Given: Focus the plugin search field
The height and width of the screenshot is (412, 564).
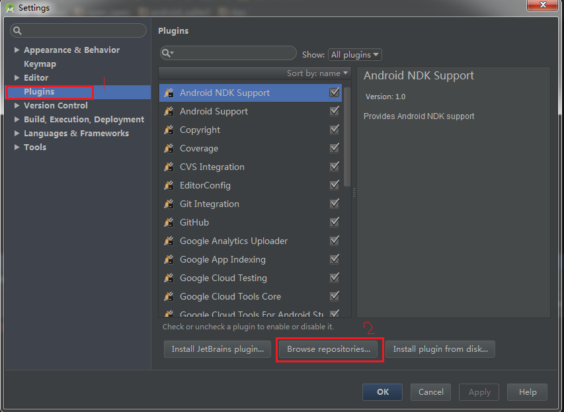Looking at the screenshot, I should click(228, 54).
